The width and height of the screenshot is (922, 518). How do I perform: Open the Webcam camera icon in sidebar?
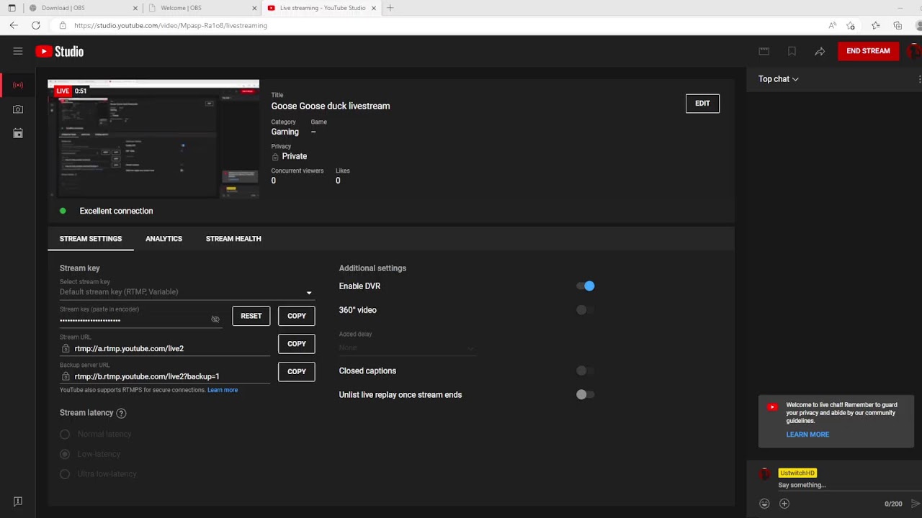click(x=18, y=109)
